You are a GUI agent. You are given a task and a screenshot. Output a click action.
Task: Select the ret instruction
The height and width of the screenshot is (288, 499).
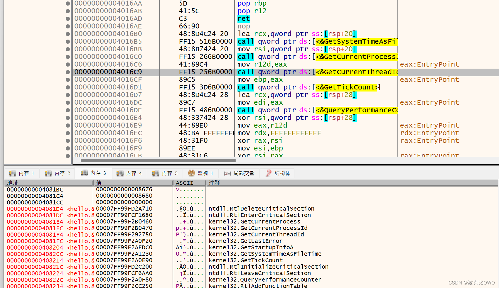244,19
